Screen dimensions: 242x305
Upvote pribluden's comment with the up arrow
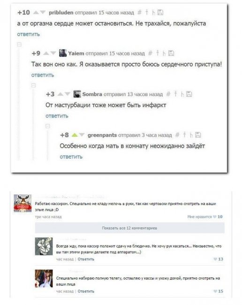(36, 13)
